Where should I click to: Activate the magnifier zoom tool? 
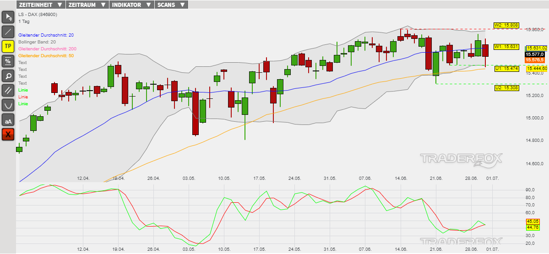coord(8,76)
